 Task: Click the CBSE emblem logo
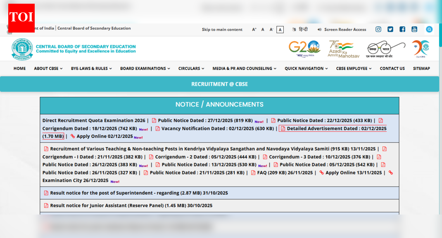[21, 49]
